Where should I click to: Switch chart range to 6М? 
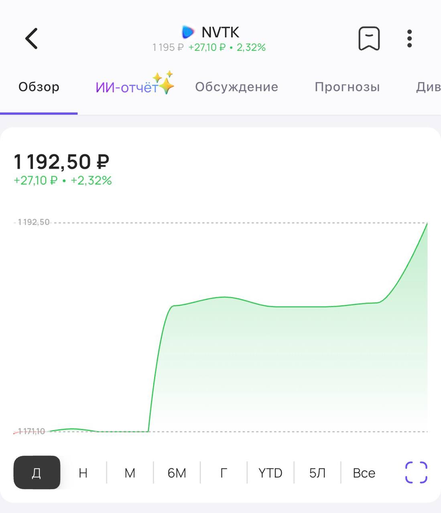tap(177, 473)
